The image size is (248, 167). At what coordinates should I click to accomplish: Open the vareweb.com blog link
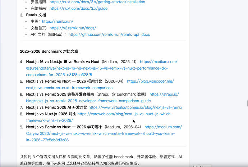pos(125,114)
